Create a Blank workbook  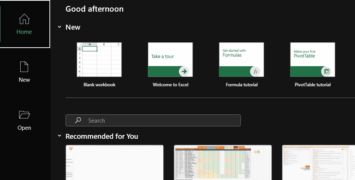click(x=99, y=60)
